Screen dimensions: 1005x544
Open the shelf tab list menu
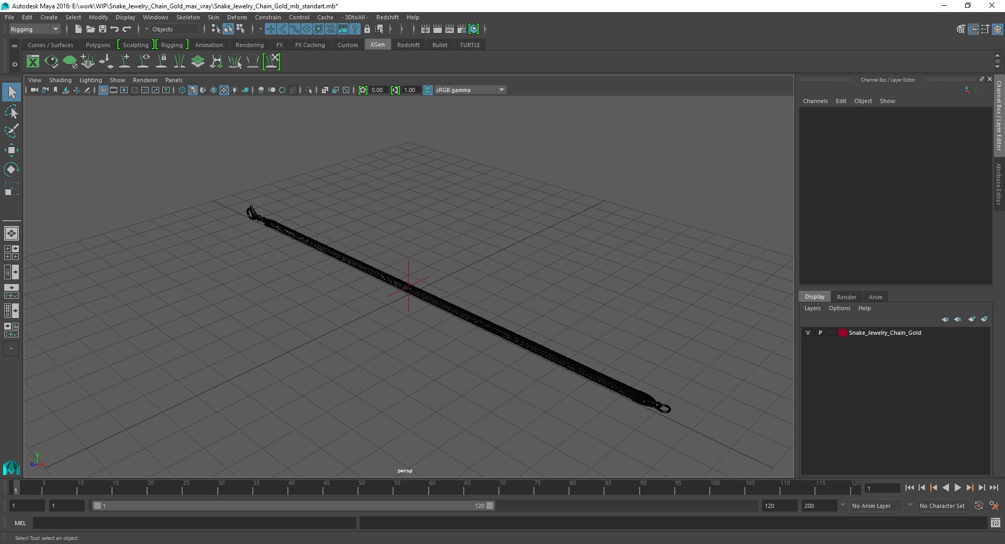pos(15,46)
